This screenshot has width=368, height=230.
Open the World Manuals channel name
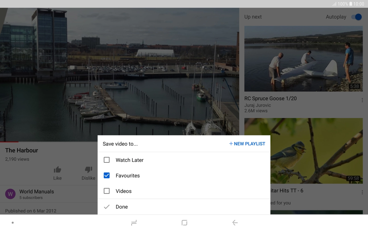(36, 192)
